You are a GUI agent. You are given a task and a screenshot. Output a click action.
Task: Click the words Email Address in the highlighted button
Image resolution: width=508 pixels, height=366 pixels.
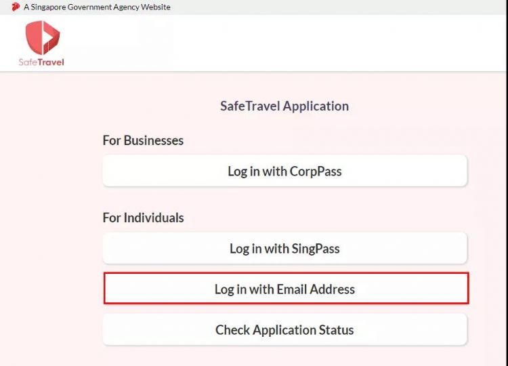coord(316,289)
